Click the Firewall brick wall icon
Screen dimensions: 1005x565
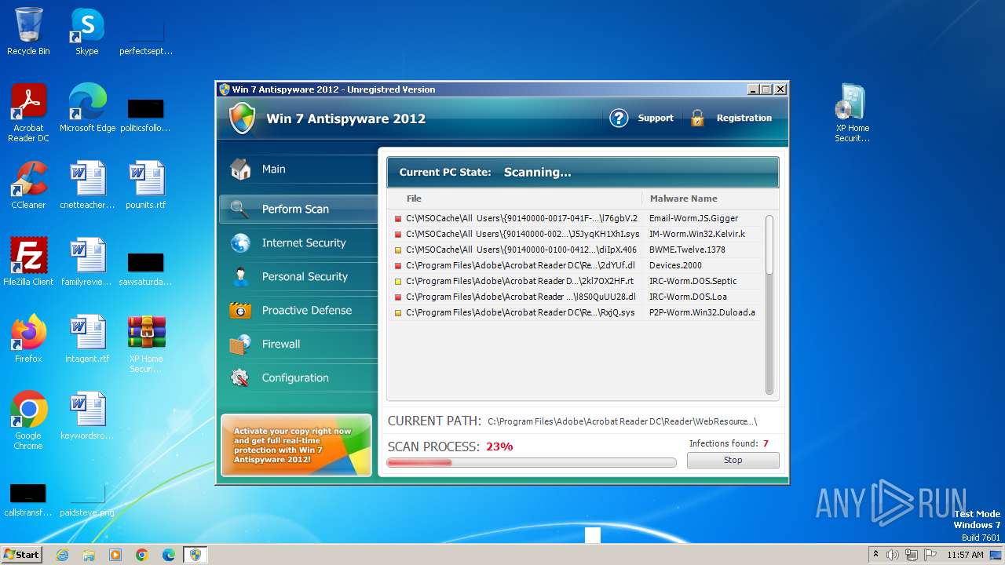(x=240, y=344)
